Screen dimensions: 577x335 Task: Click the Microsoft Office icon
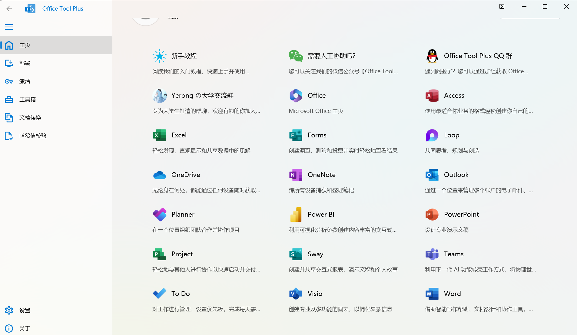tap(296, 96)
